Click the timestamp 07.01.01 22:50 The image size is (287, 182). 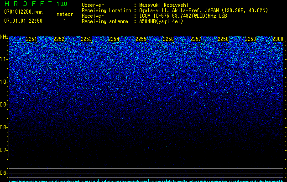click(x=23, y=21)
